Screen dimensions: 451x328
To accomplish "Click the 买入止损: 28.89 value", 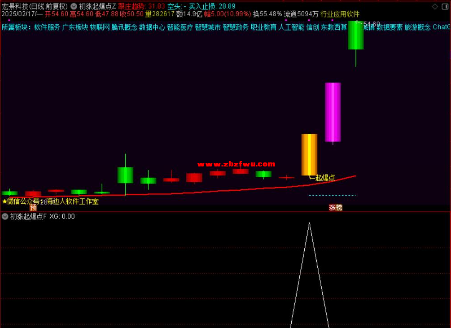I will [x=212, y=6].
